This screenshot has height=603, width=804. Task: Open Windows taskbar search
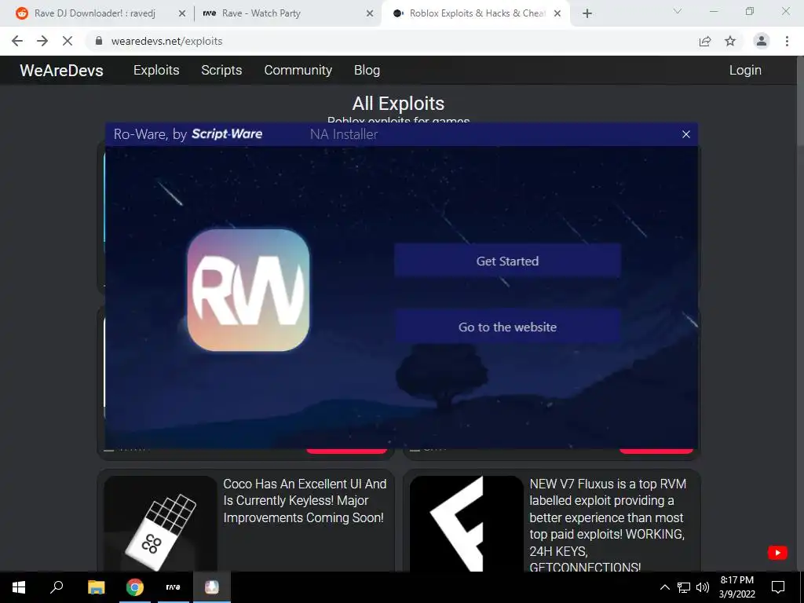(57, 587)
